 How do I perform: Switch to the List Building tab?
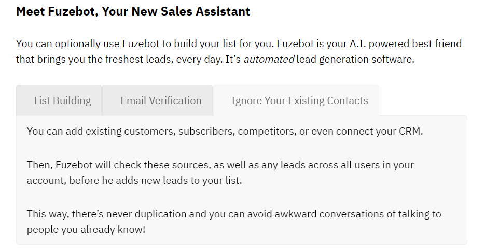[59, 100]
